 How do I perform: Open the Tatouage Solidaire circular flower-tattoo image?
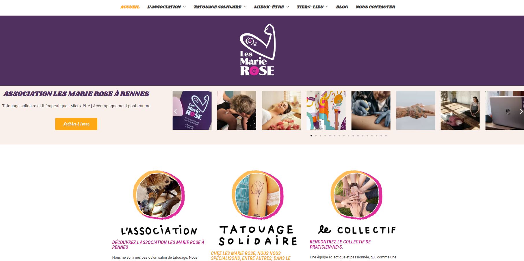click(258, 195)
